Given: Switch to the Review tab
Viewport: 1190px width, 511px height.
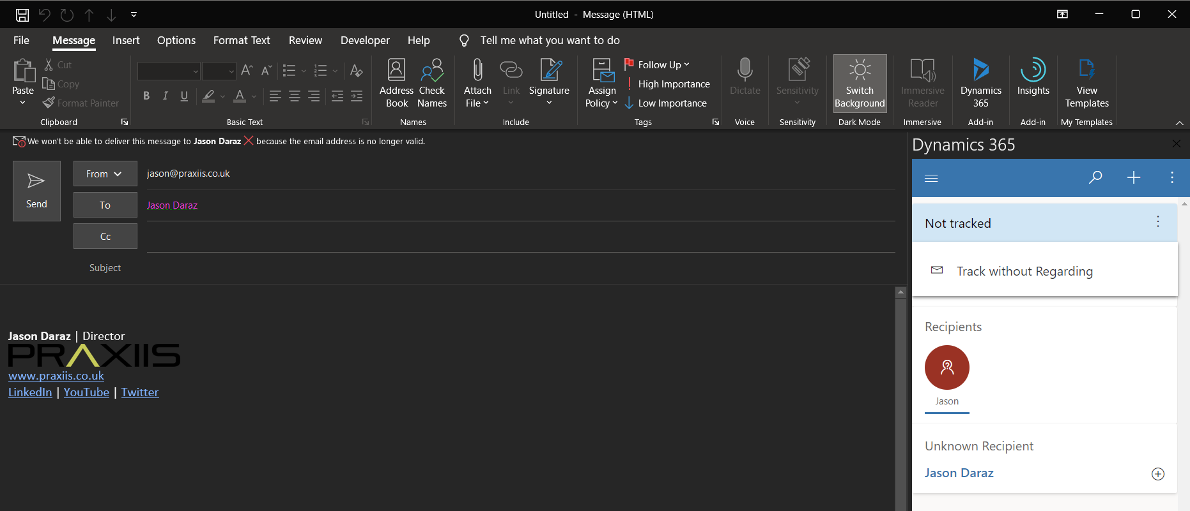Looking at the screenshot, I should [x=305, y=40].
